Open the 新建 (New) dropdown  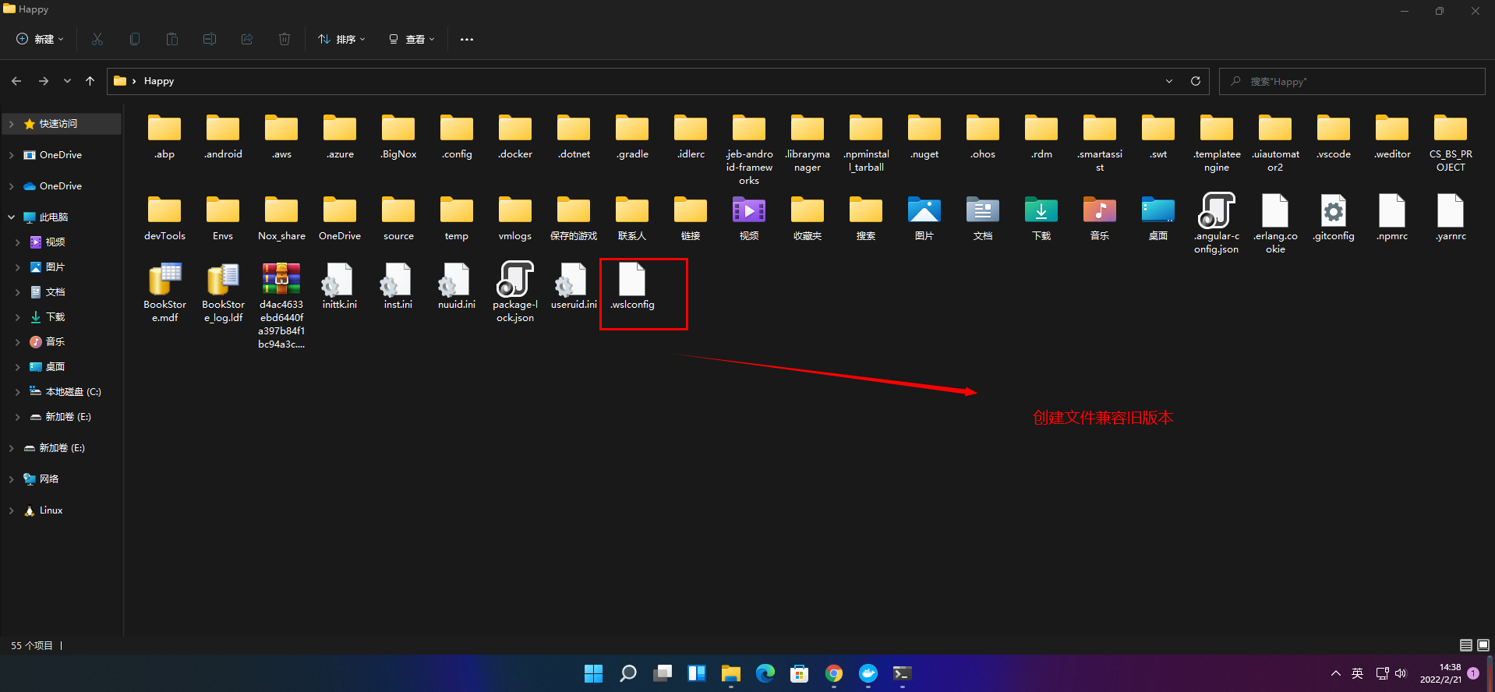40,39
